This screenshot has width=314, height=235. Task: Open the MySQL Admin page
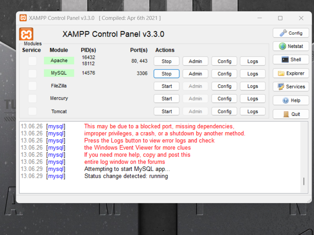(x=195, y=74)
